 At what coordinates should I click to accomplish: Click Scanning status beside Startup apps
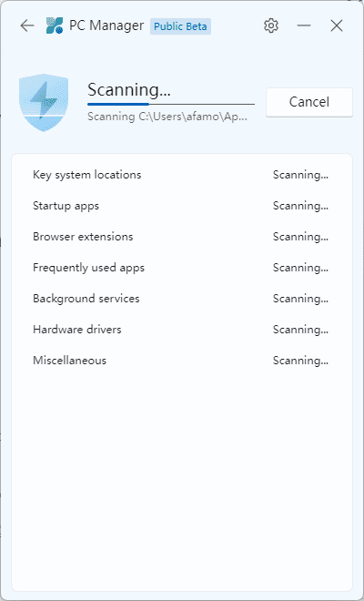(x=300, y=206)
